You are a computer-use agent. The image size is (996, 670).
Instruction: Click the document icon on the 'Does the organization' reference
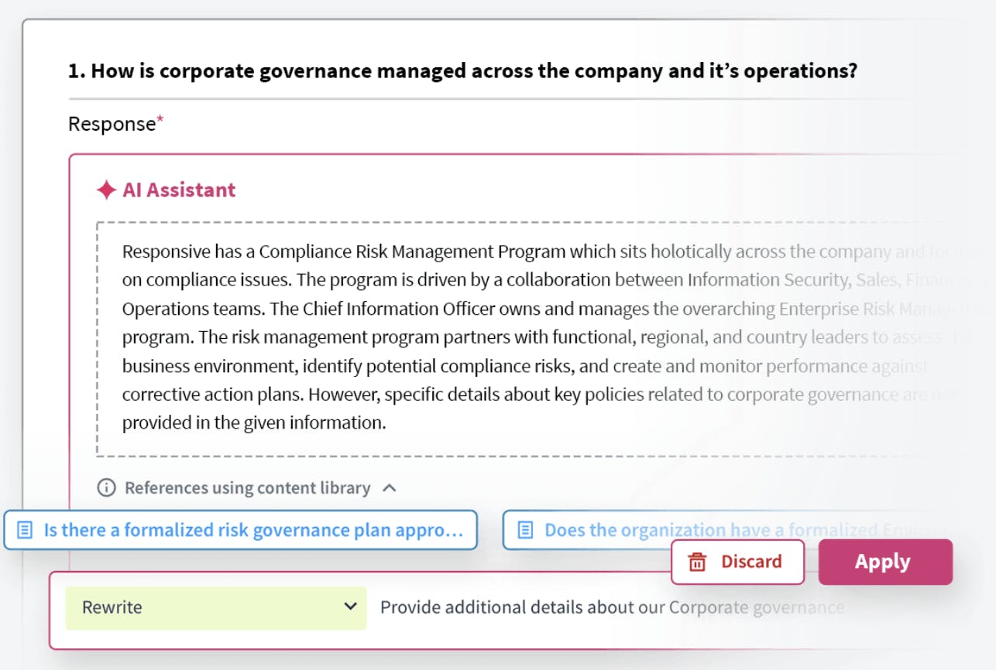pos(526,530)
